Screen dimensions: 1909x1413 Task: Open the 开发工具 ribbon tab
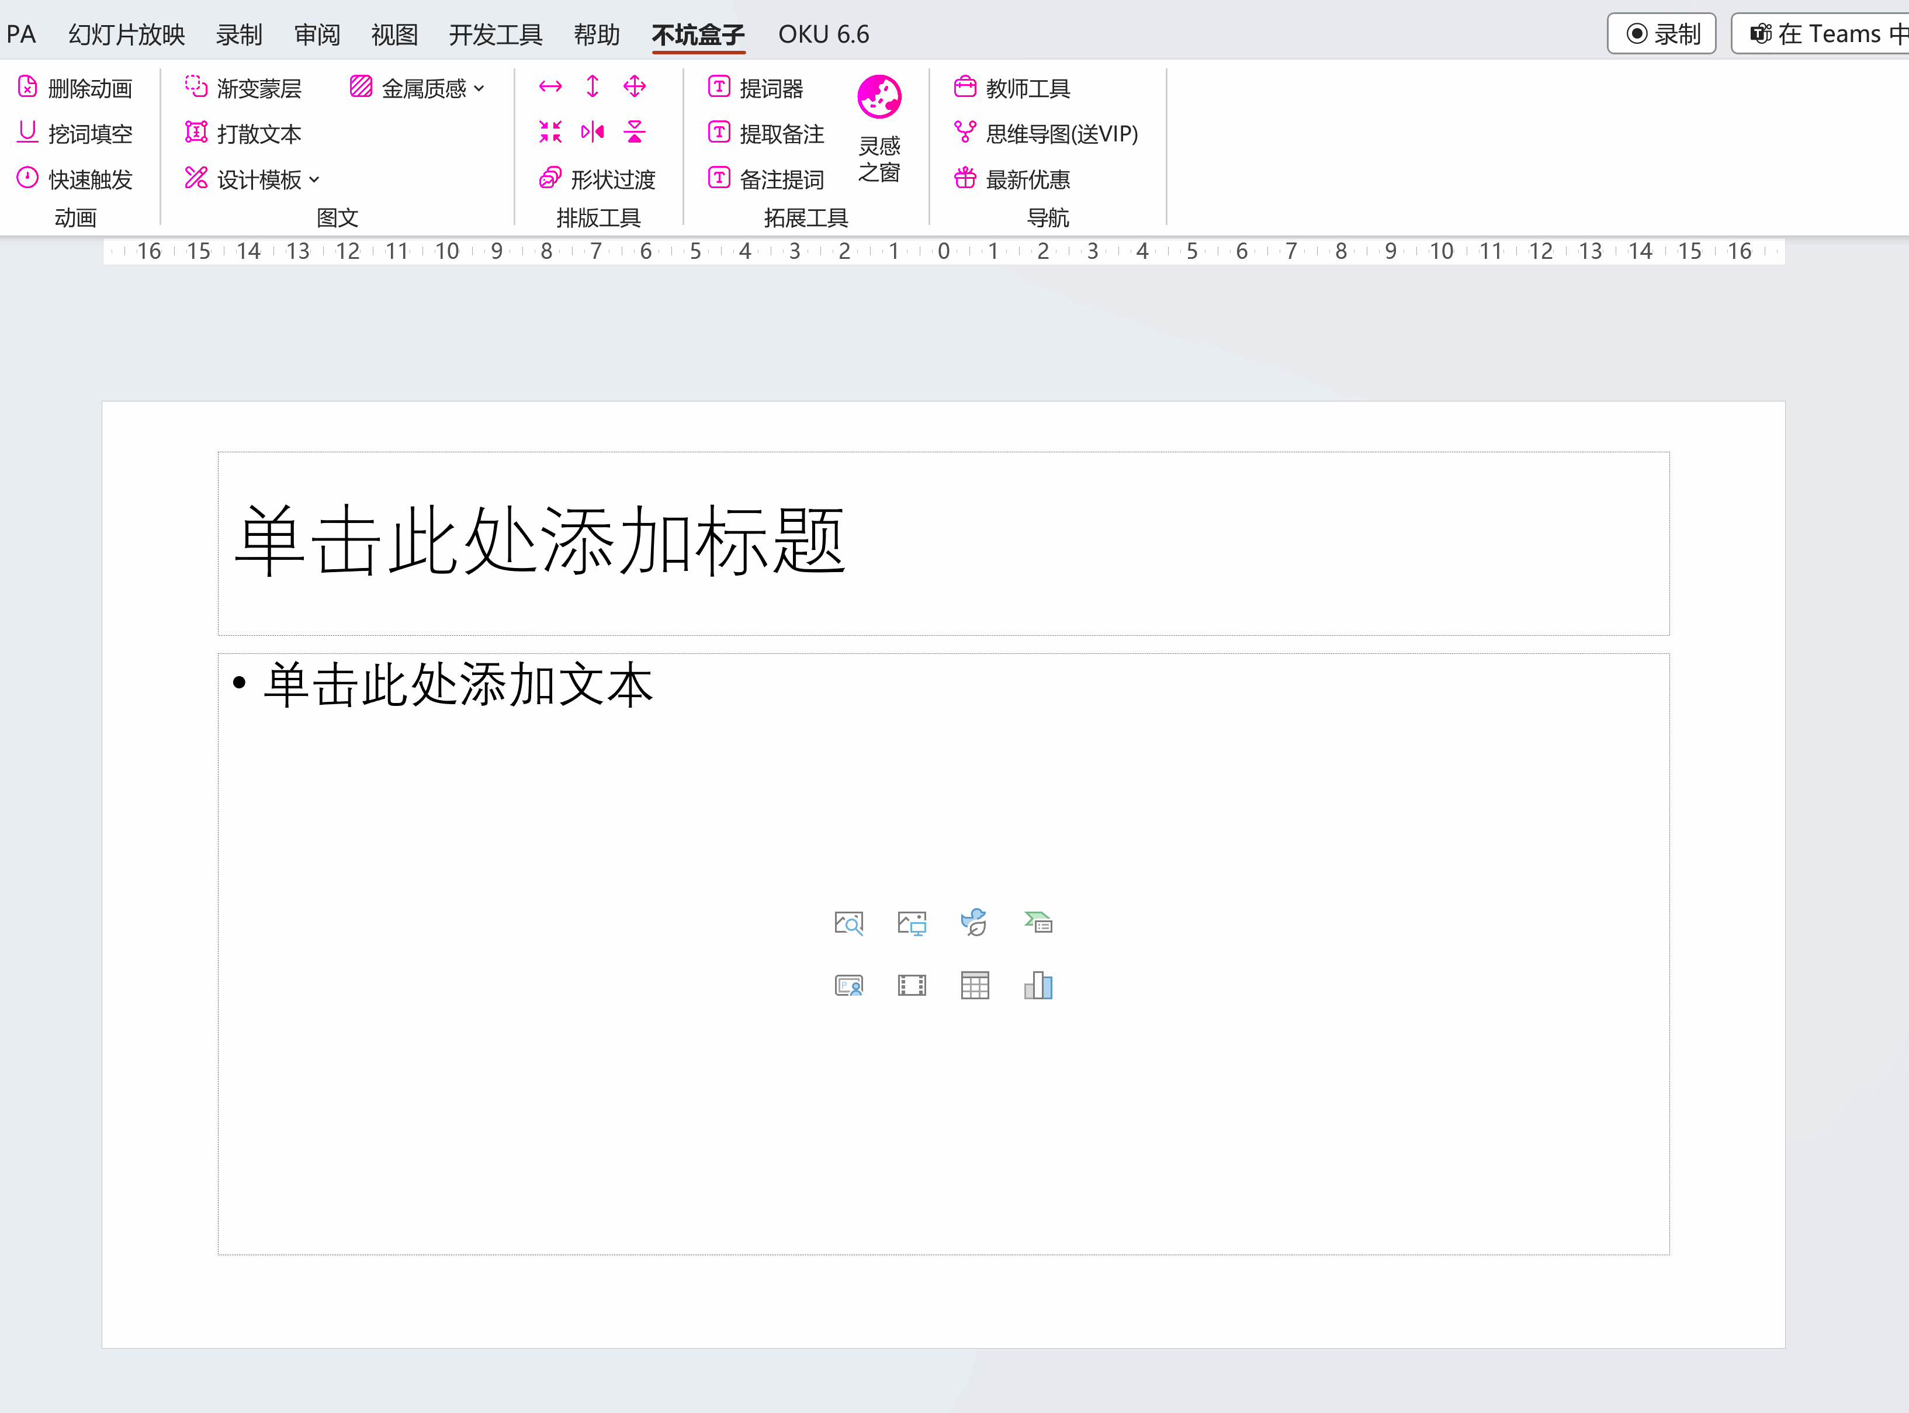click(495, 34)
